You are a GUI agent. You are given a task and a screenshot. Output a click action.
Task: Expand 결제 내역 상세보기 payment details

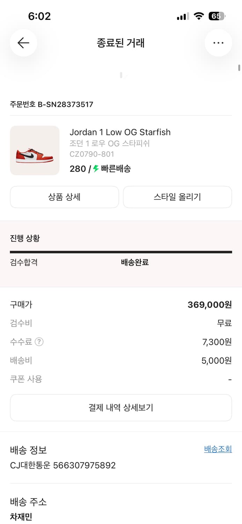[x=121, y=407]
